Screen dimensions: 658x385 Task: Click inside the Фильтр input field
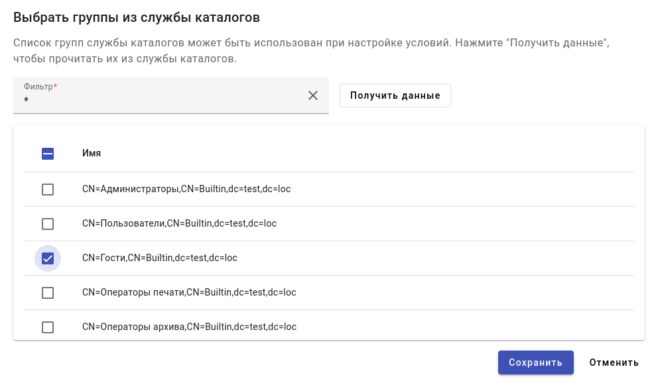(x=159, y=101)
